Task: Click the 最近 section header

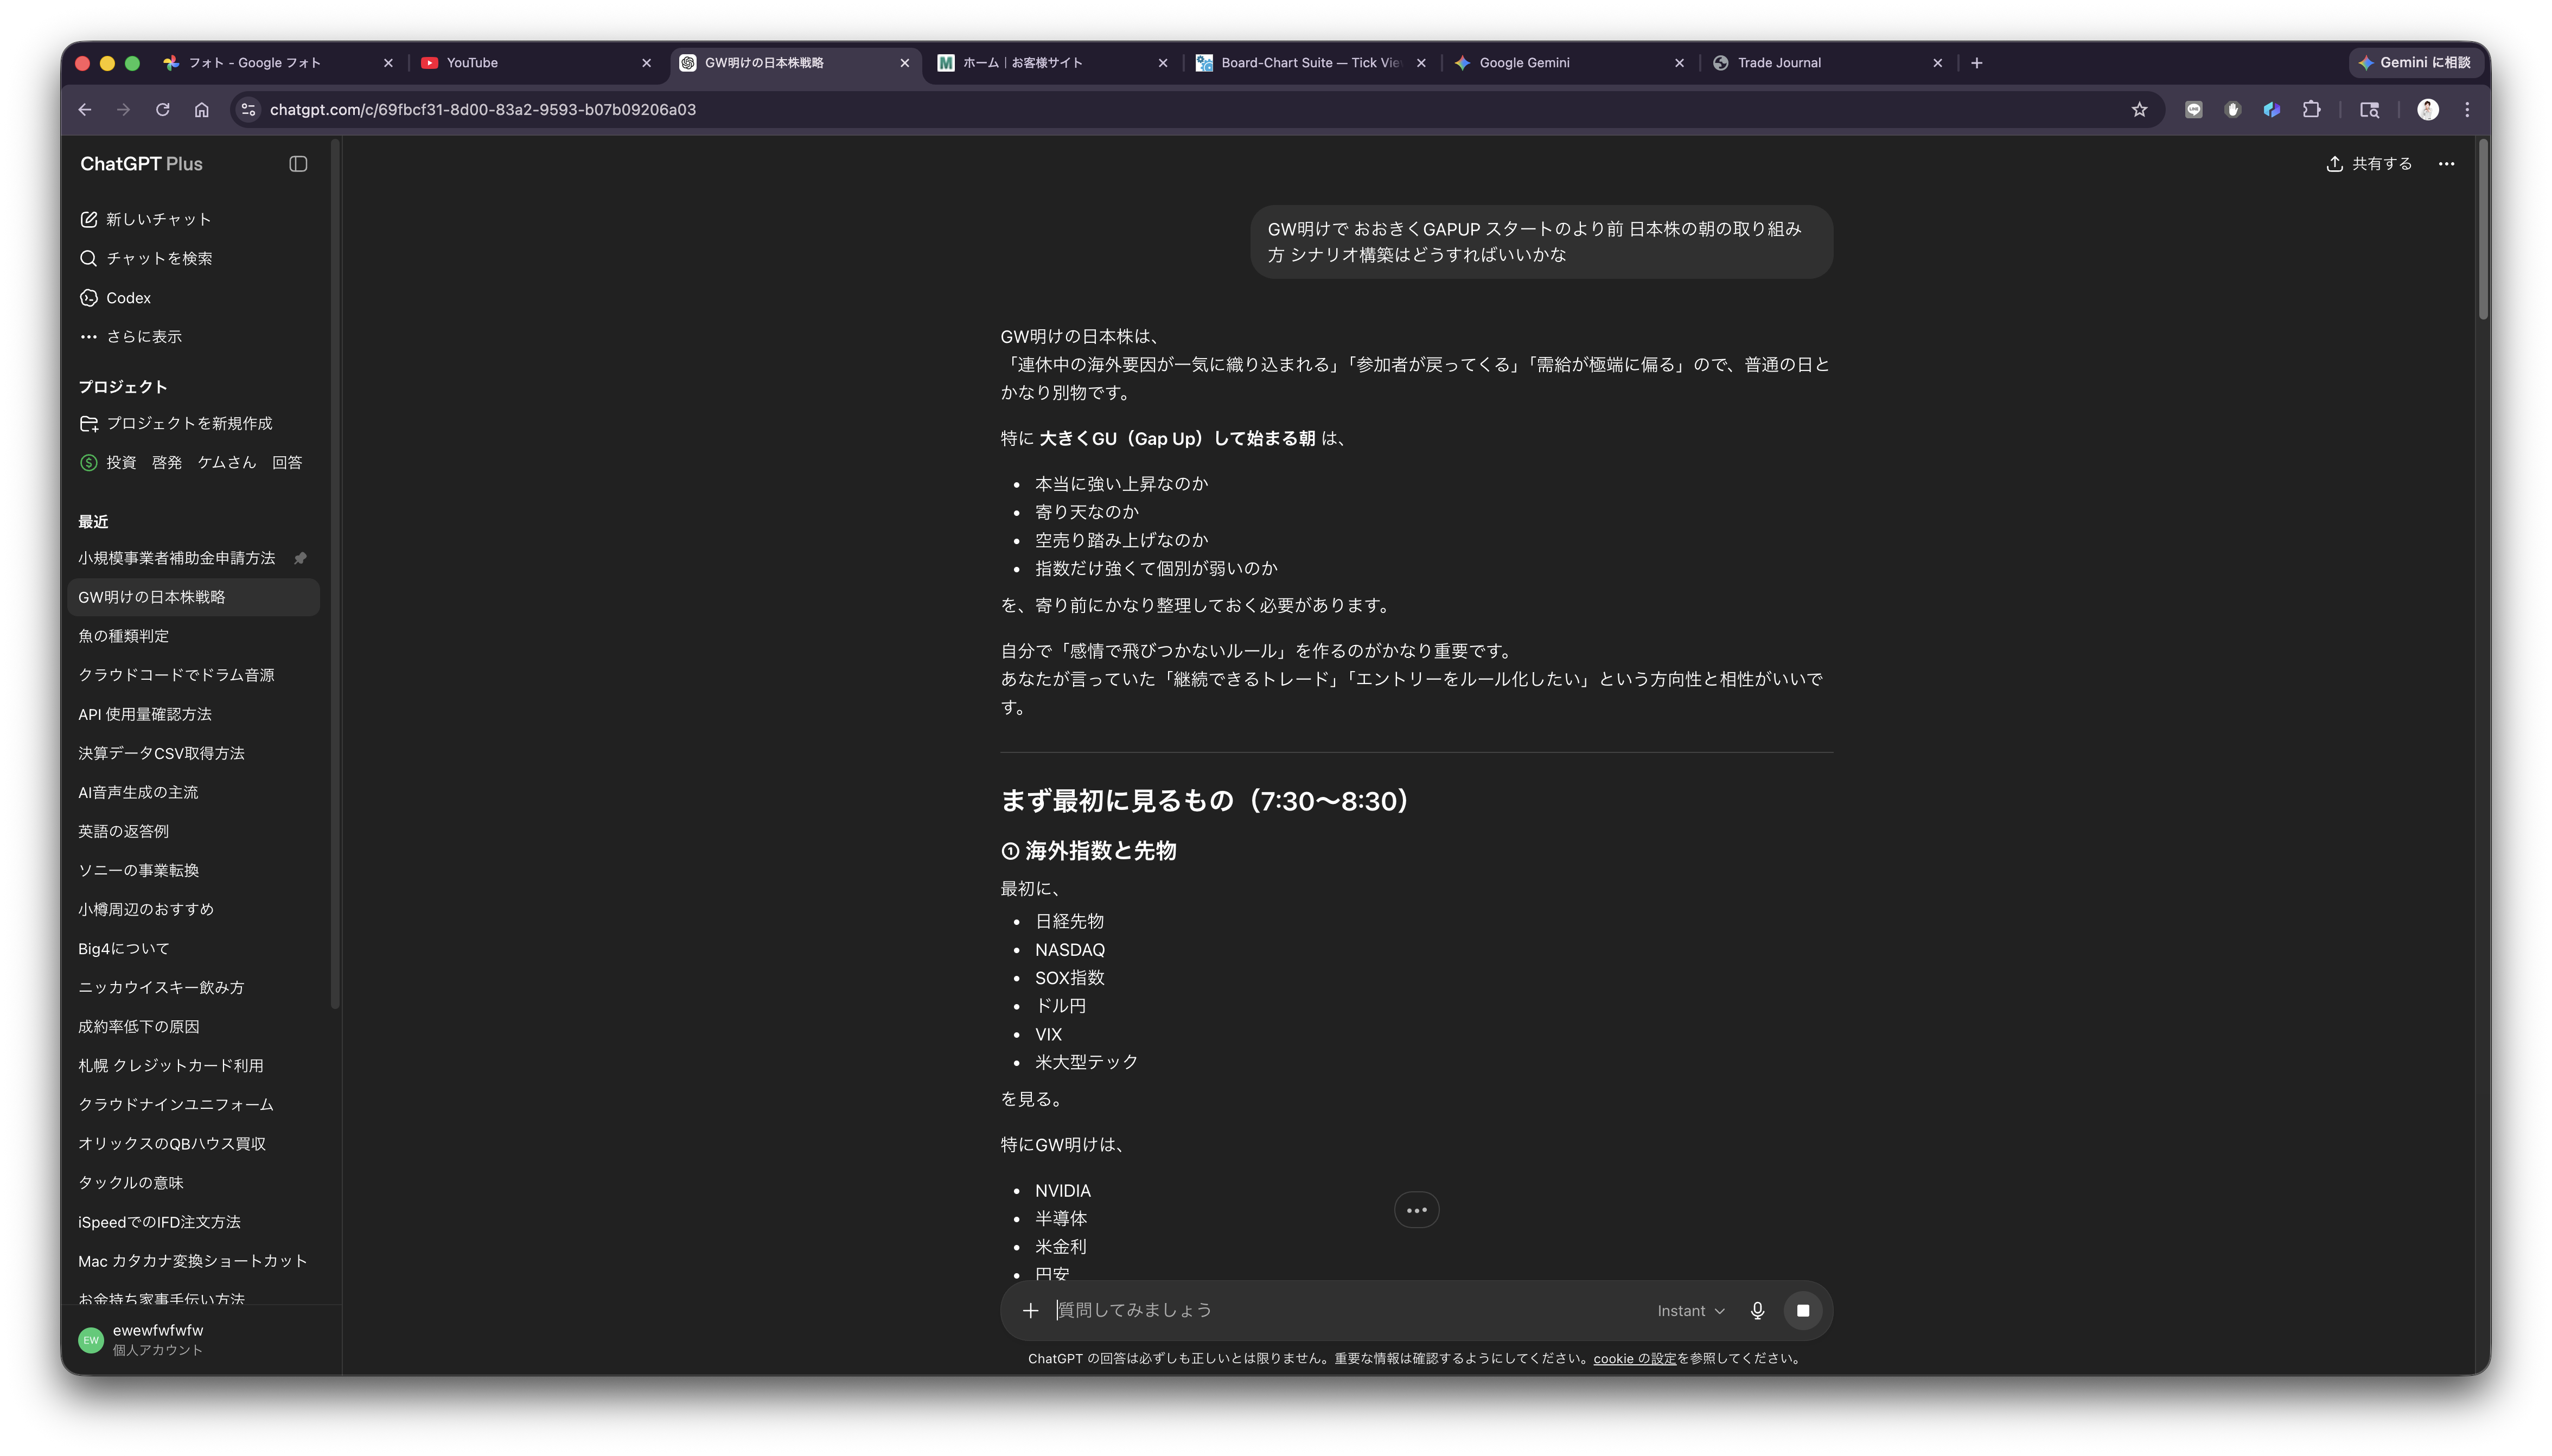Action: [x=93, y=522]
